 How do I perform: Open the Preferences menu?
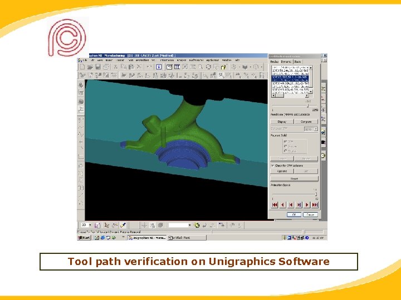pos(196,60)
